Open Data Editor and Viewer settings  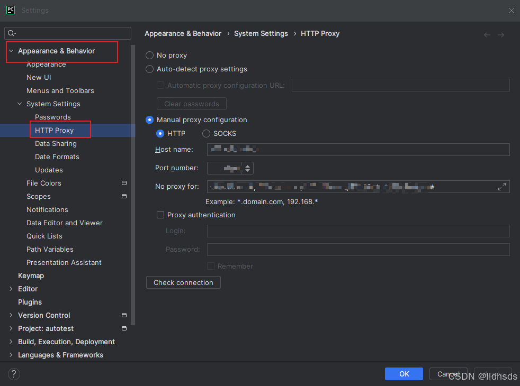pyautogui.click(x=64, y=223)
